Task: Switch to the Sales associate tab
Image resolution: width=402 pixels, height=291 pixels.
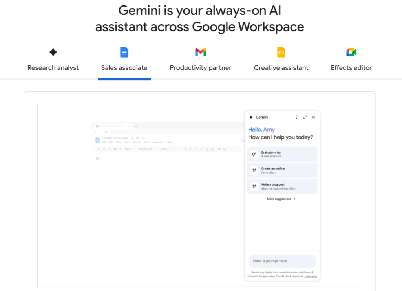Action: (124, 67)
